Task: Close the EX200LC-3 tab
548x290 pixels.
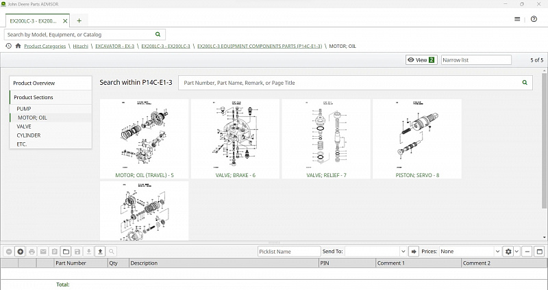Action: [x=65, y=21]
